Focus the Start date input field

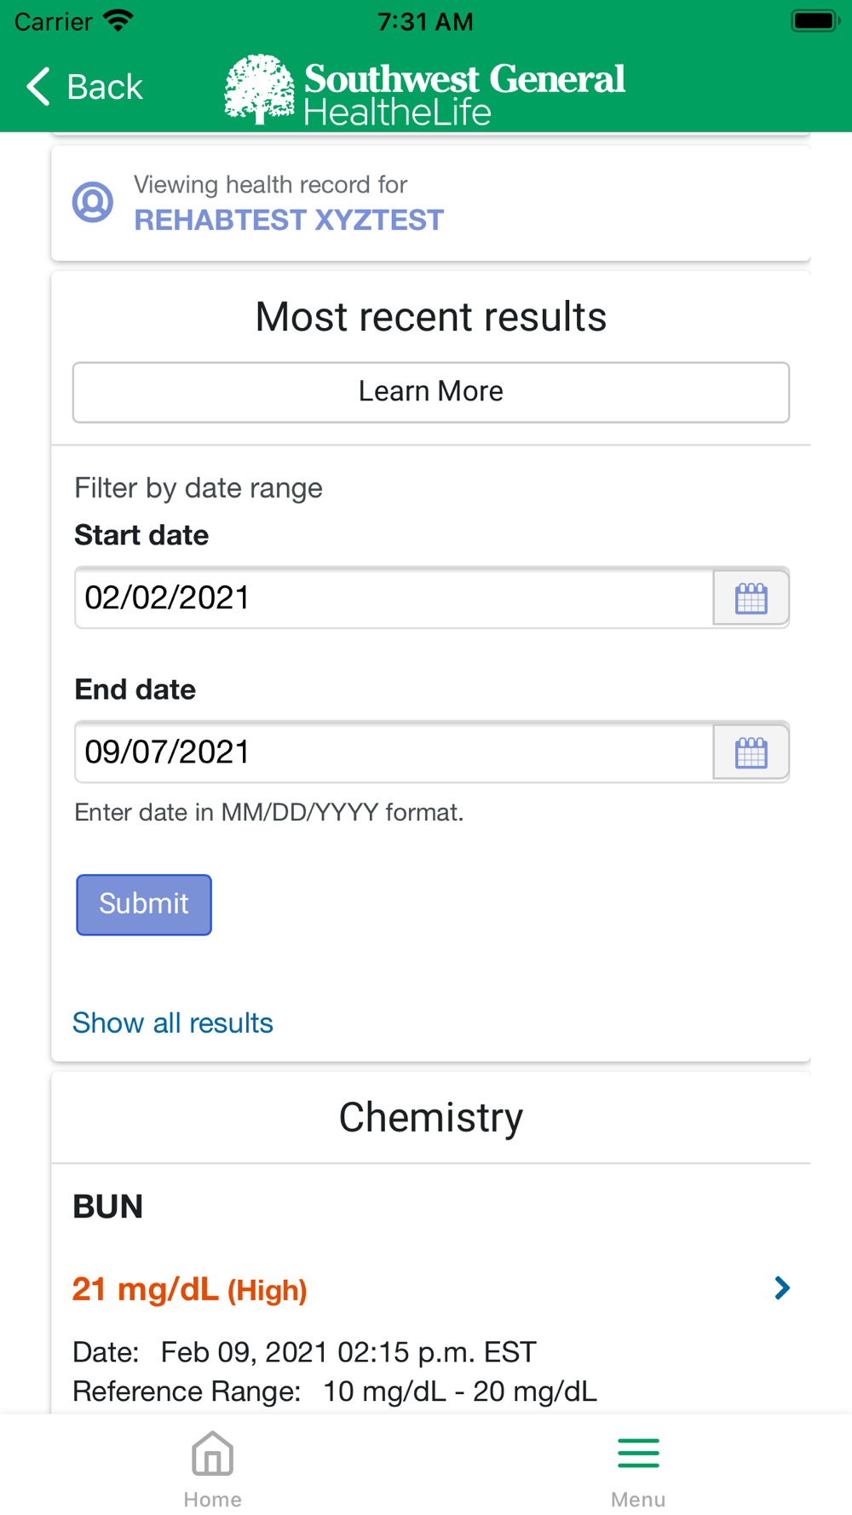point(394,598)
